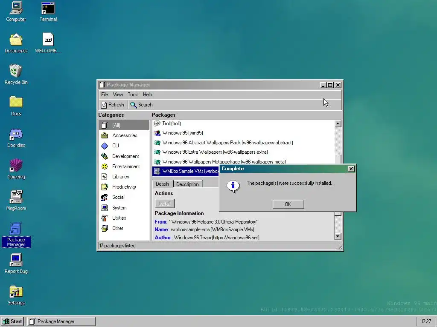This screenshot has width=437, height=327.
Task: Switch to the Description tab
Action: point(188,184)
